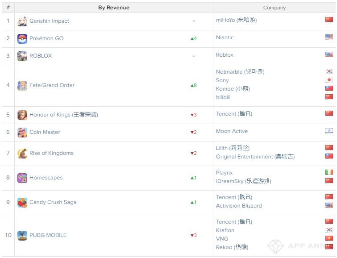Click the PUBG MOBILE app icon

(x=22, y=235)
